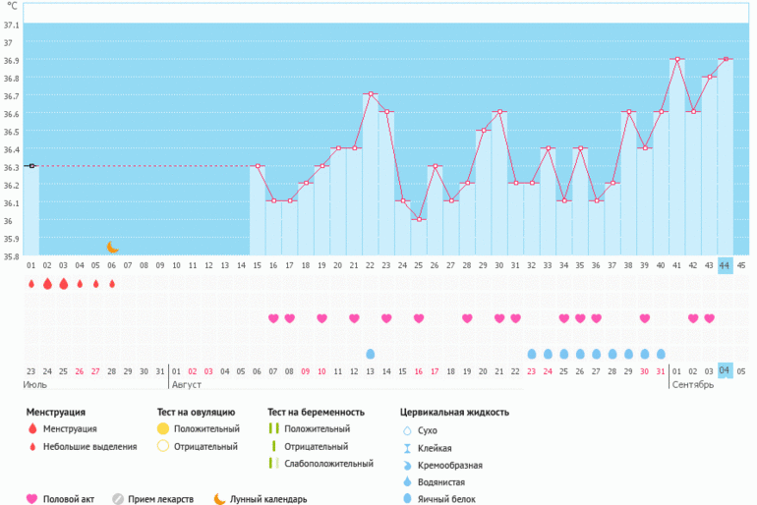Click the temperature point 36.9 on day 41

[677, 59]
